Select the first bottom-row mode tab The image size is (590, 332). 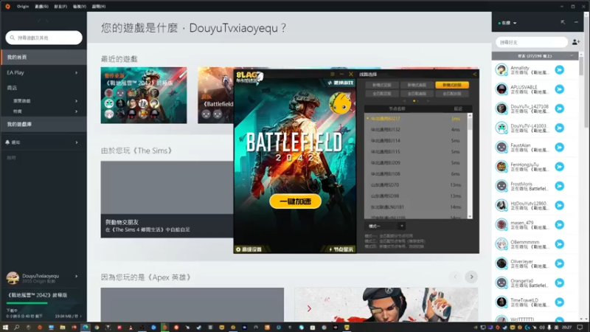point(381,94)
